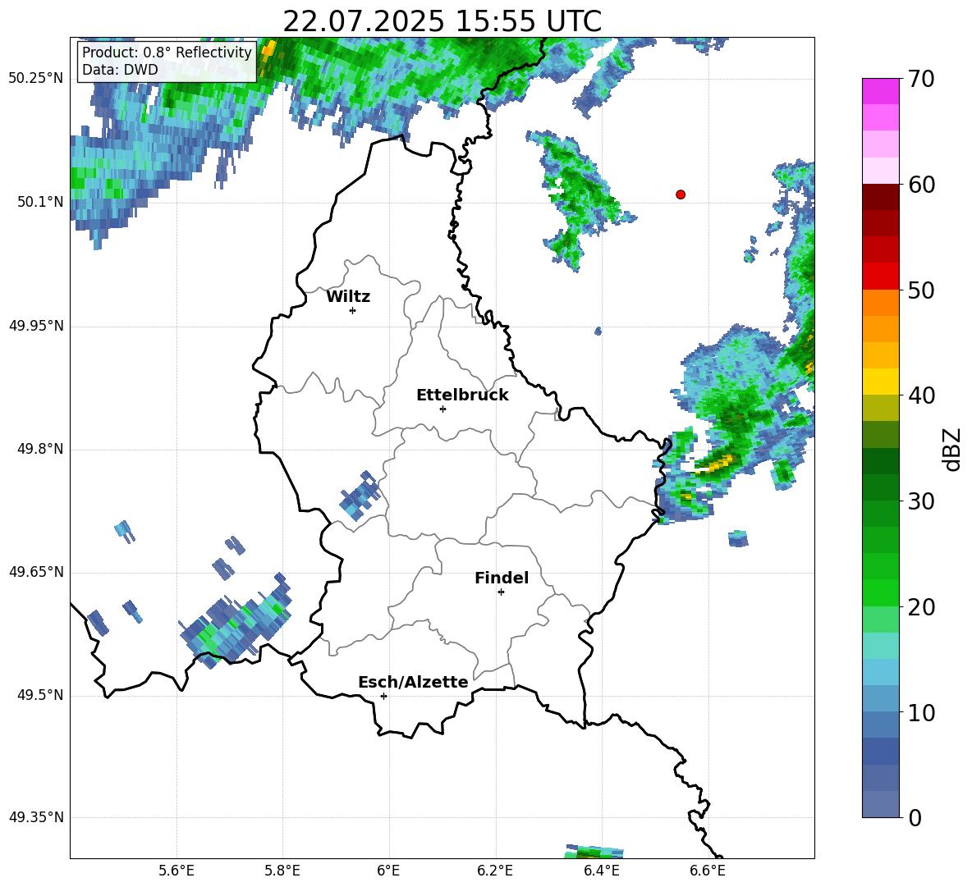The width and height of the screenshot is (972, 887).
Task: Click the 20 tick on colorbar
Action: tap(921, 607)
